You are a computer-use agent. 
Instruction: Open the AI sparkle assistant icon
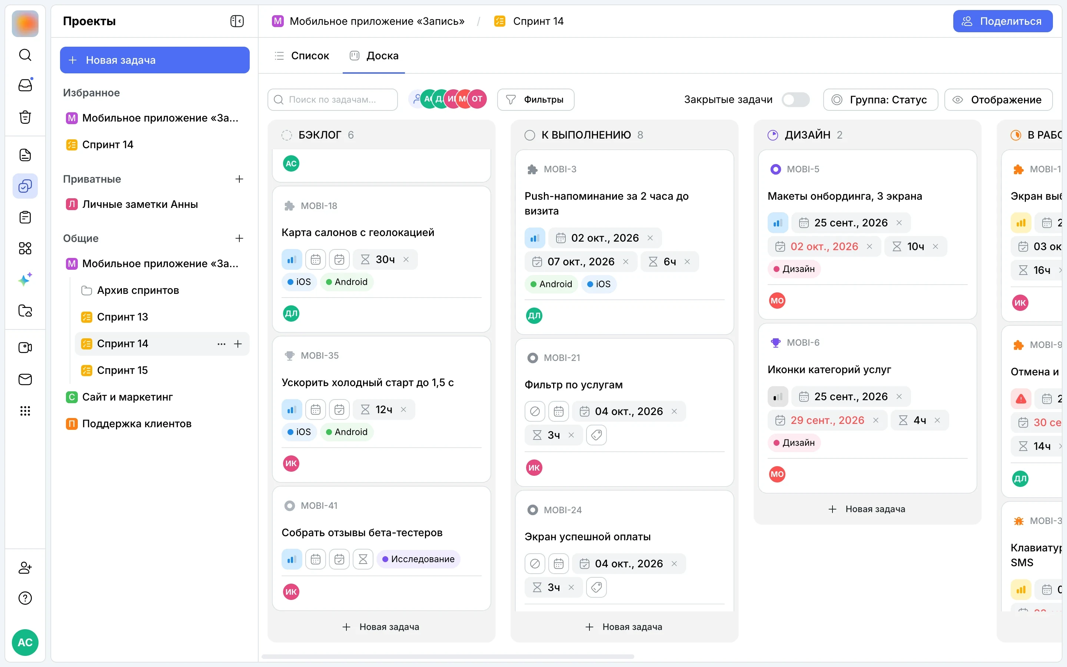pos(25,279)
